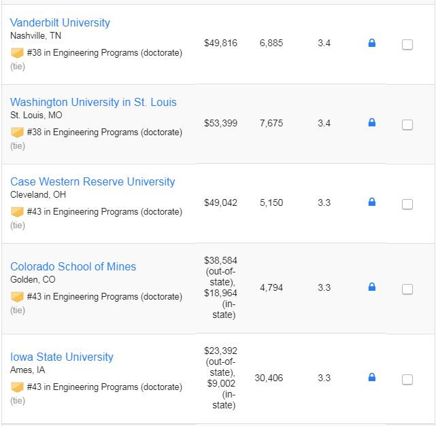
Task: Click the gold ranking badge under Iowa State University
Action: click(x=17, y=387)
